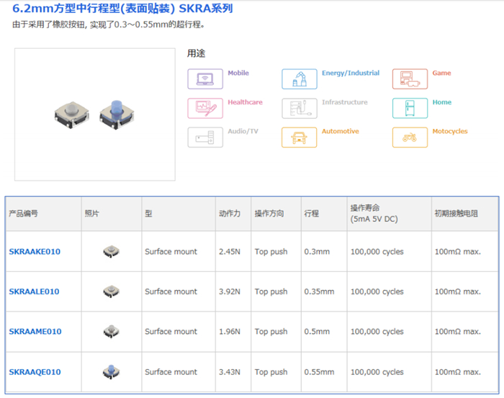
Task: Click the Game console icon
Action: pos(410,79)
